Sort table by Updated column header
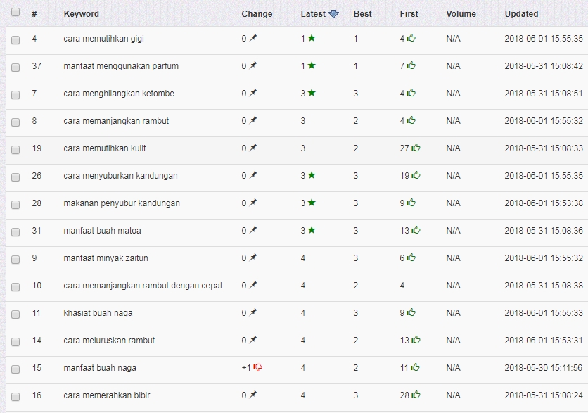588x413 pixels. 521,14
